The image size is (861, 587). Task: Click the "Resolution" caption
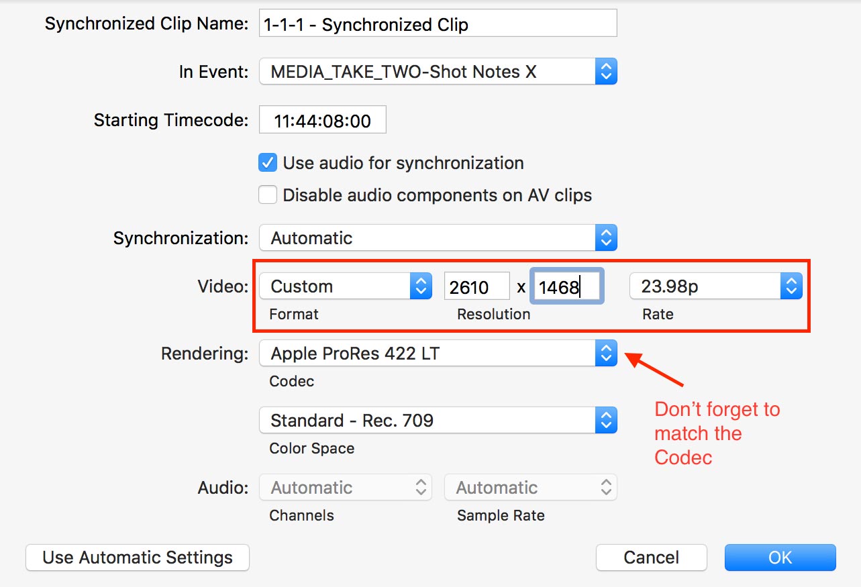click(493, 314)
